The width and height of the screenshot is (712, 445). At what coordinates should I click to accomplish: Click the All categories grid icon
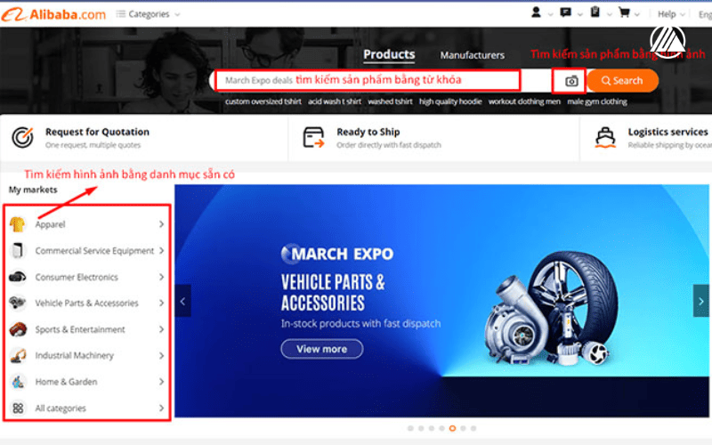(x=18, y=409)
